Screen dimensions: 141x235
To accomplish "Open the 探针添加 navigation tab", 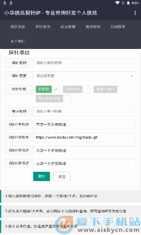I will (18, 27).
